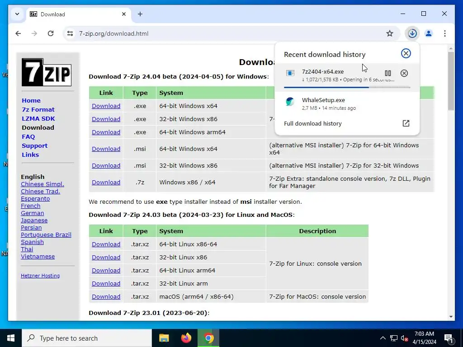This screenshot has width=463, height=347.
Task: Open the WhaleSetup.exe download entry
Action: pos(347,104)
